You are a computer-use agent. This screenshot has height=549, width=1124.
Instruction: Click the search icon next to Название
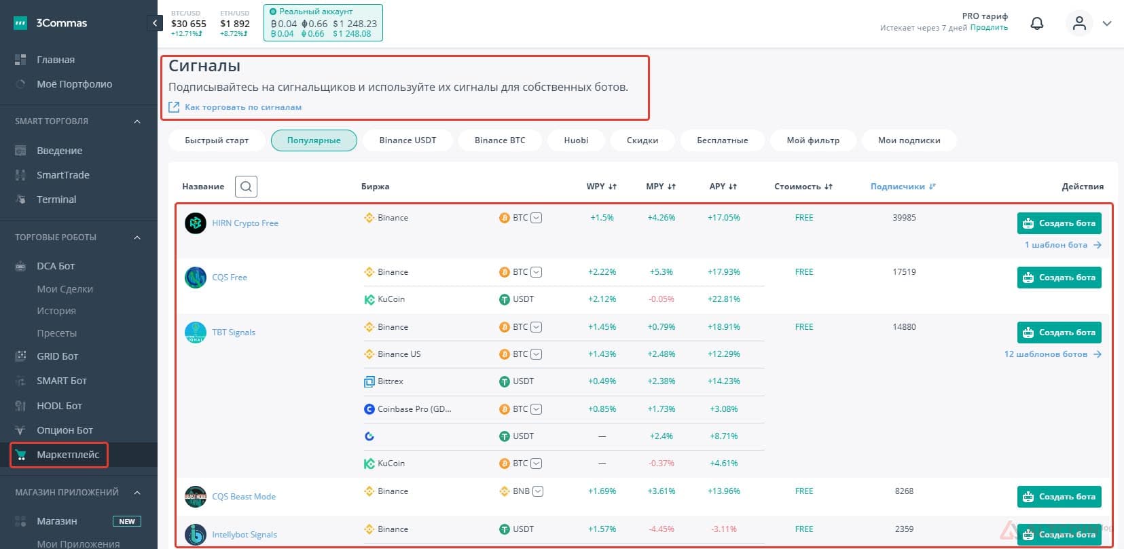pyautogui.click(x=246, y=187)
